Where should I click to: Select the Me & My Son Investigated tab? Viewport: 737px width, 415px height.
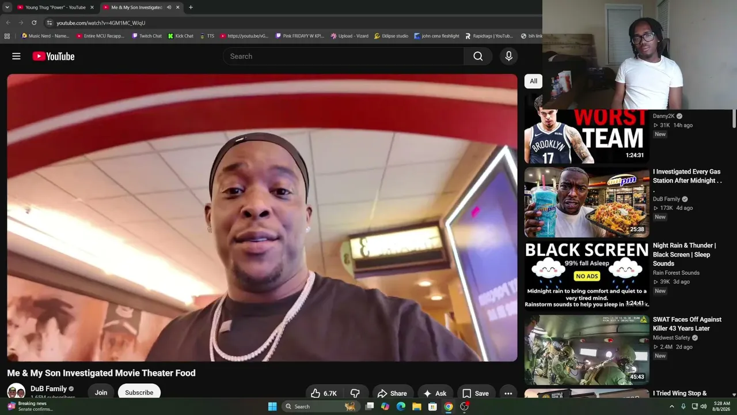pos(142,7)
